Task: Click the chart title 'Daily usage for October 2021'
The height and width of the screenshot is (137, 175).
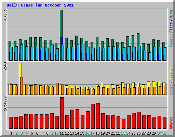Action: pos(40,5)
